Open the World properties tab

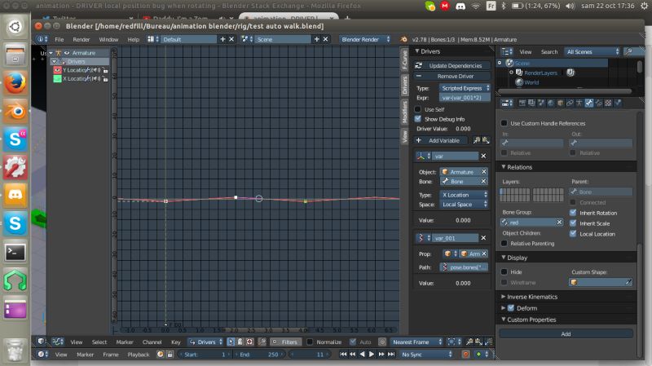tap(551, 103)
